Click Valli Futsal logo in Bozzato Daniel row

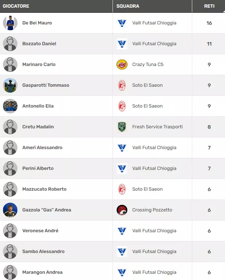(122, 44)
